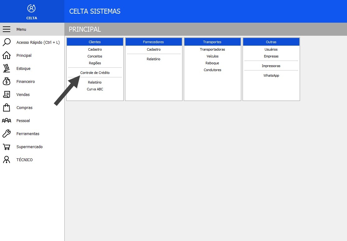Viewport: 347px width, 241px height.
Task: Click the Ferramentas wrench icon
Action: [7, 134]
